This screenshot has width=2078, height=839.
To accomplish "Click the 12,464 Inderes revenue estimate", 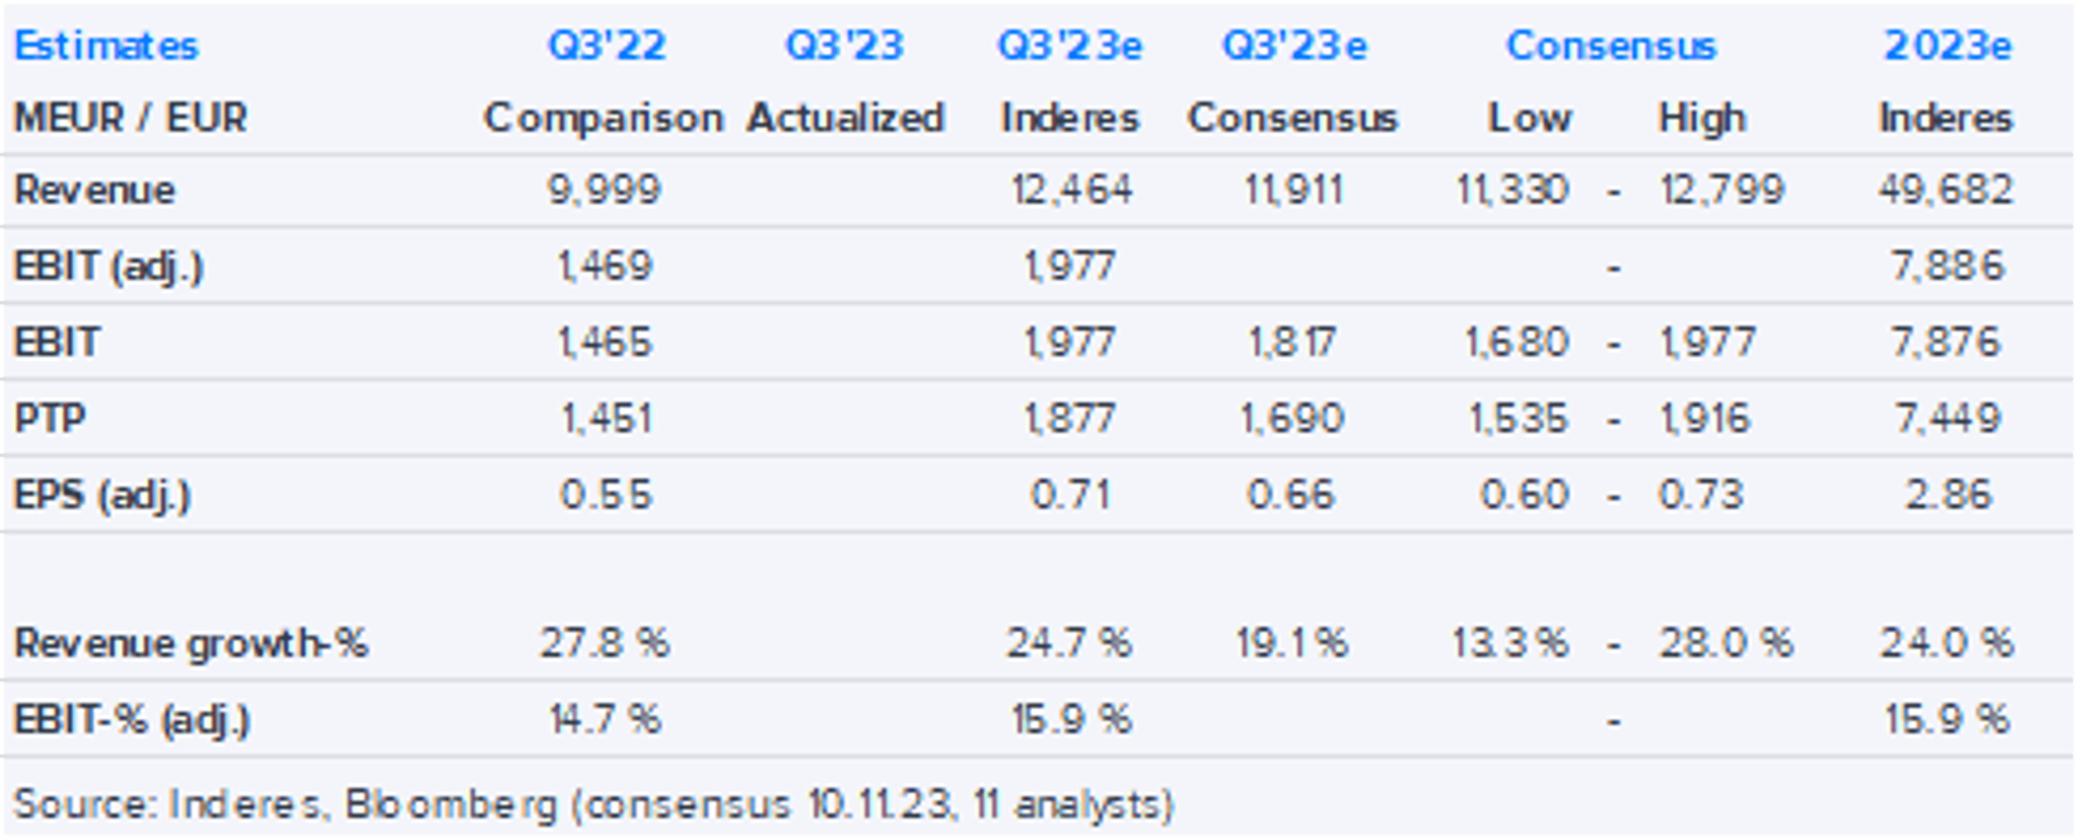I will tap(1071, 190).
